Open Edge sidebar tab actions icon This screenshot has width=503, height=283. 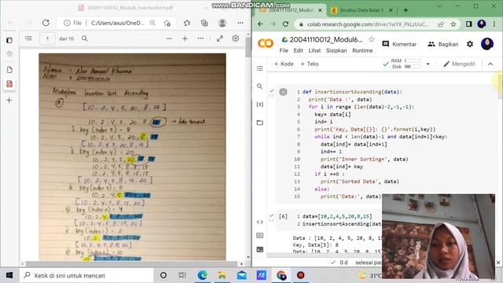coord(9,40)
